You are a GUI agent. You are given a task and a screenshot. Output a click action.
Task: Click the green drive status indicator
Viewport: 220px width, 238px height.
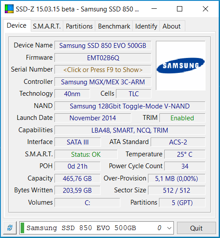pos(22,227)
